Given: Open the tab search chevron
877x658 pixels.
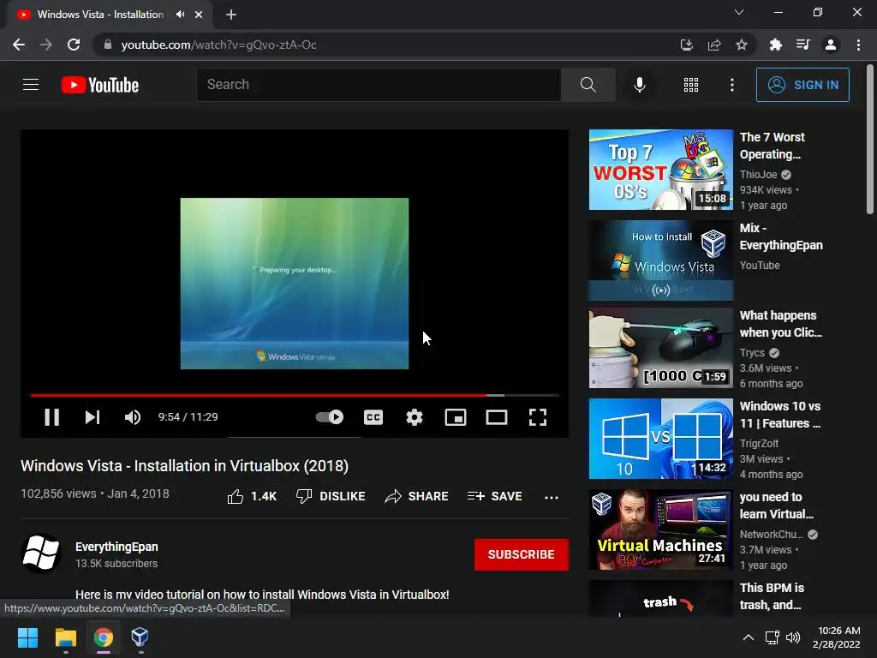Looking at the screenshot, I should point(739,12).
